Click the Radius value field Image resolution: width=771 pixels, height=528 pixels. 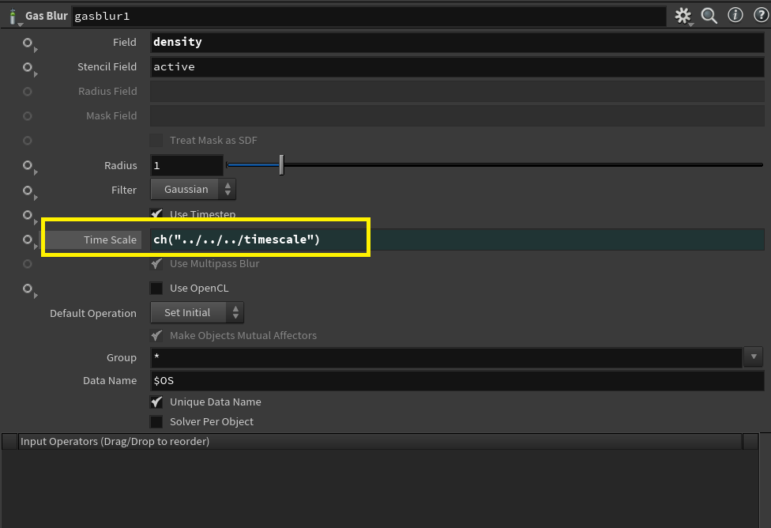coord(186,165)
